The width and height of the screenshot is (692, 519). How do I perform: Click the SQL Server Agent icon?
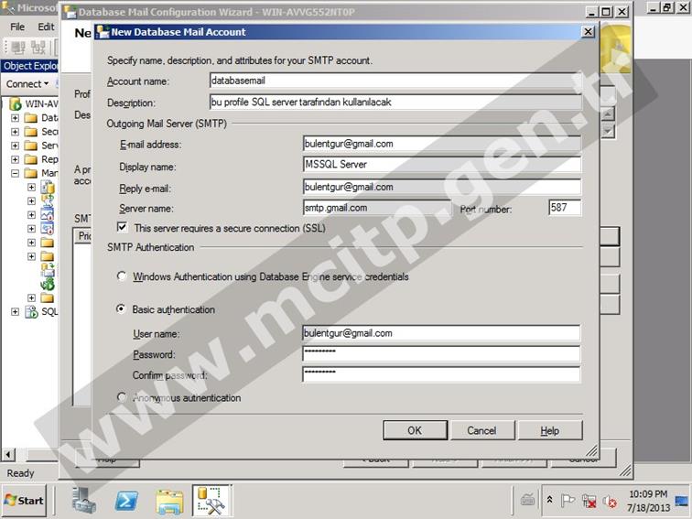[31, 311]
